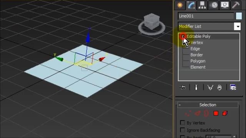The width and height of the screenshot is (246, 138).
Task: Select the Element sub-object level
Action: click(x=198, y=67)
